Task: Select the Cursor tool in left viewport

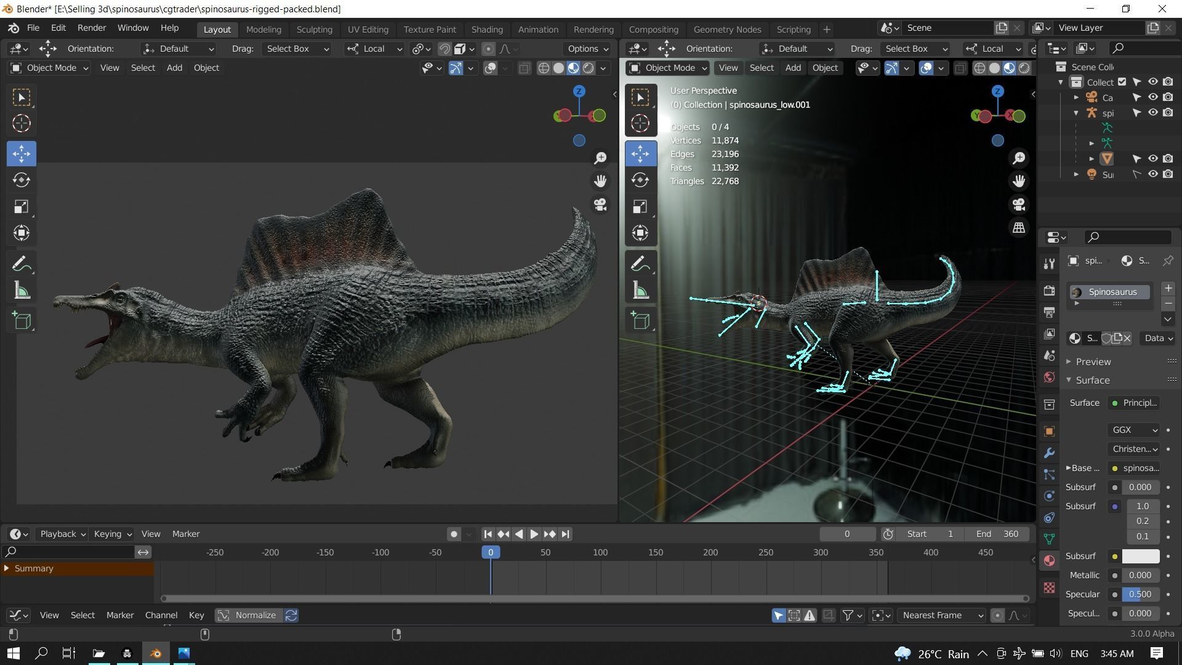Action: click(22, 123)
